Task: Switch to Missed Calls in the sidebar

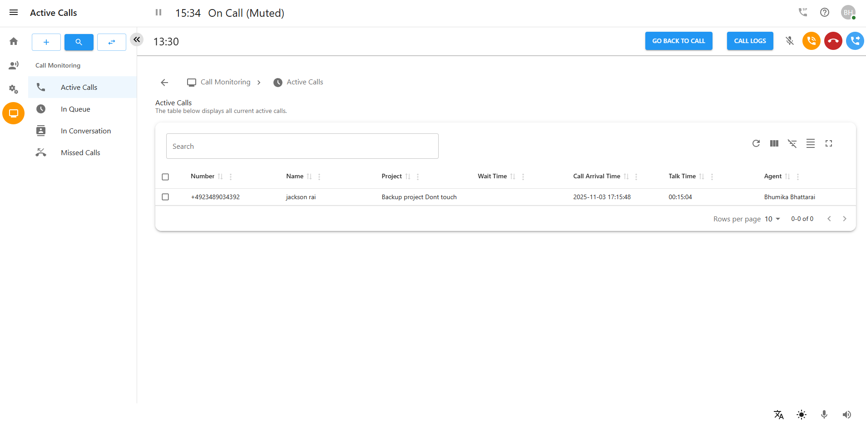Action: pos(80,152)
